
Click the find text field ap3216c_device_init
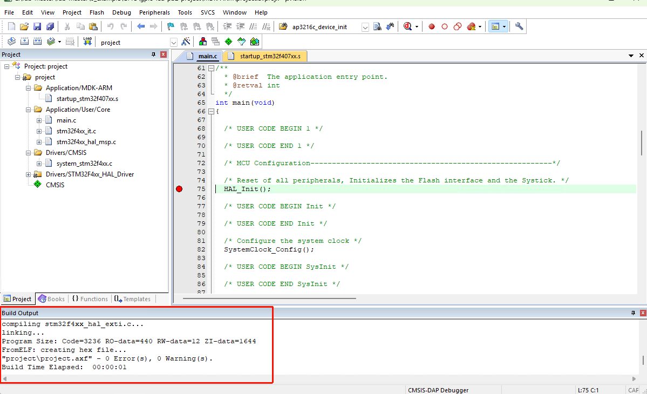[324, 27]
